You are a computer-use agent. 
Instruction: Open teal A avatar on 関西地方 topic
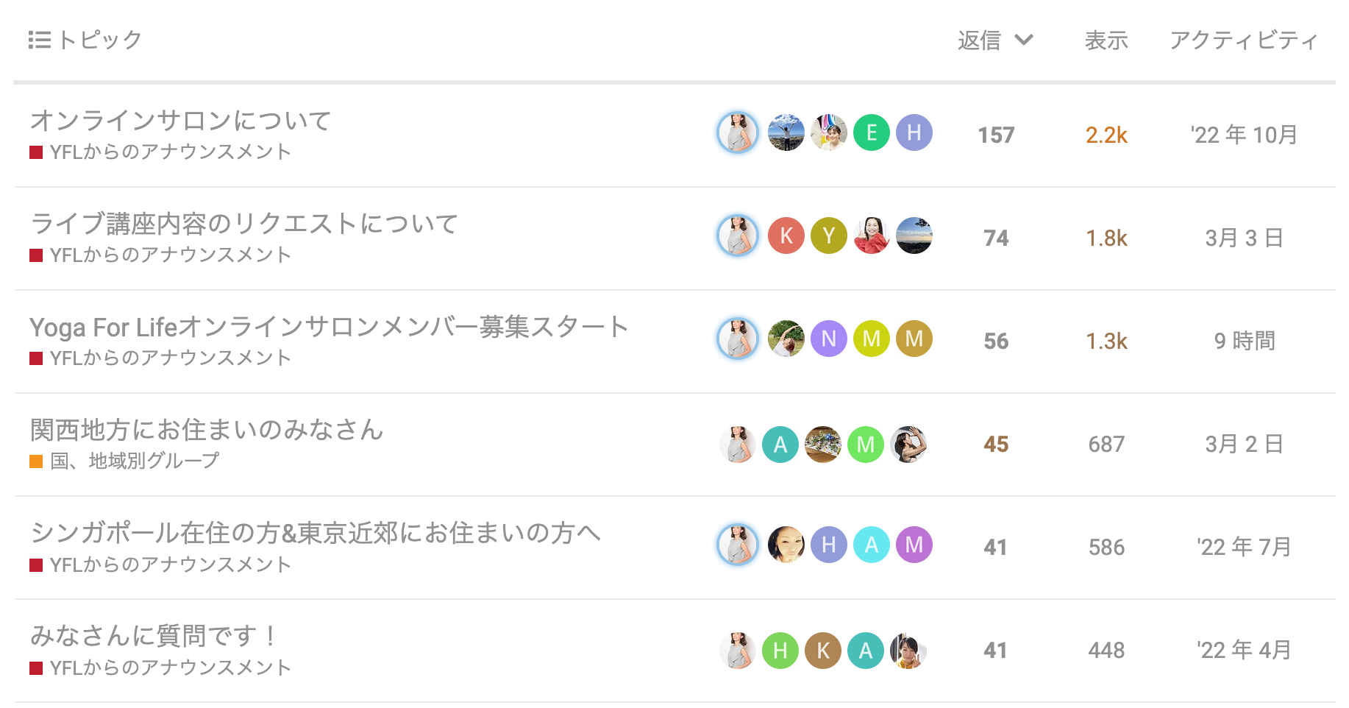pos(780,445)
